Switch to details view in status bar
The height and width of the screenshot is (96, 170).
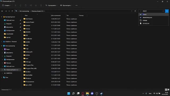[x=166, y=90]
